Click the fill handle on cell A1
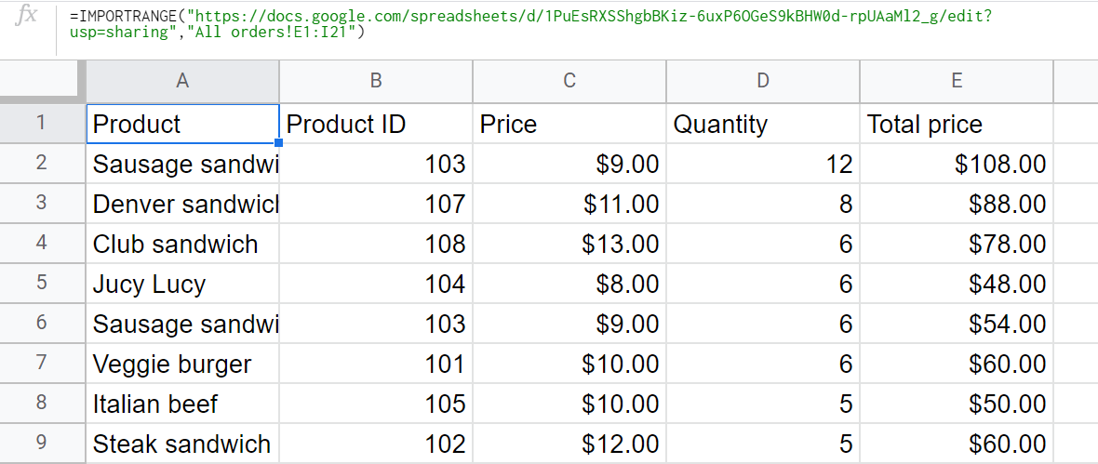This screenshot has width=1098, height=464. coord(279,143)
